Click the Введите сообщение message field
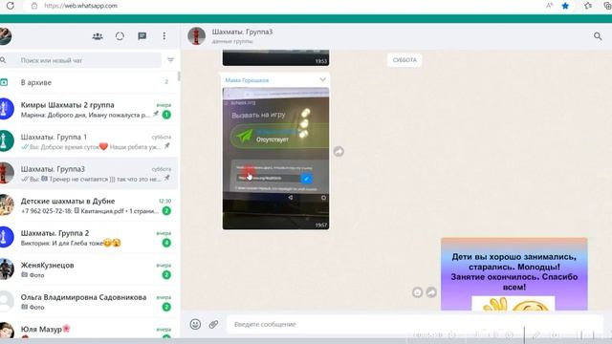The image size is (612, 344). 414,324
